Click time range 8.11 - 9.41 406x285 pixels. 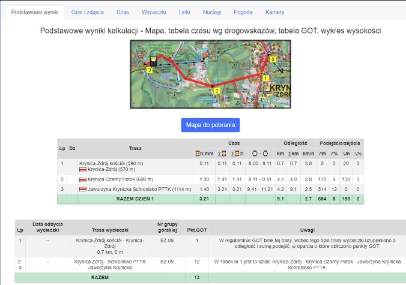tap(260, 179)
